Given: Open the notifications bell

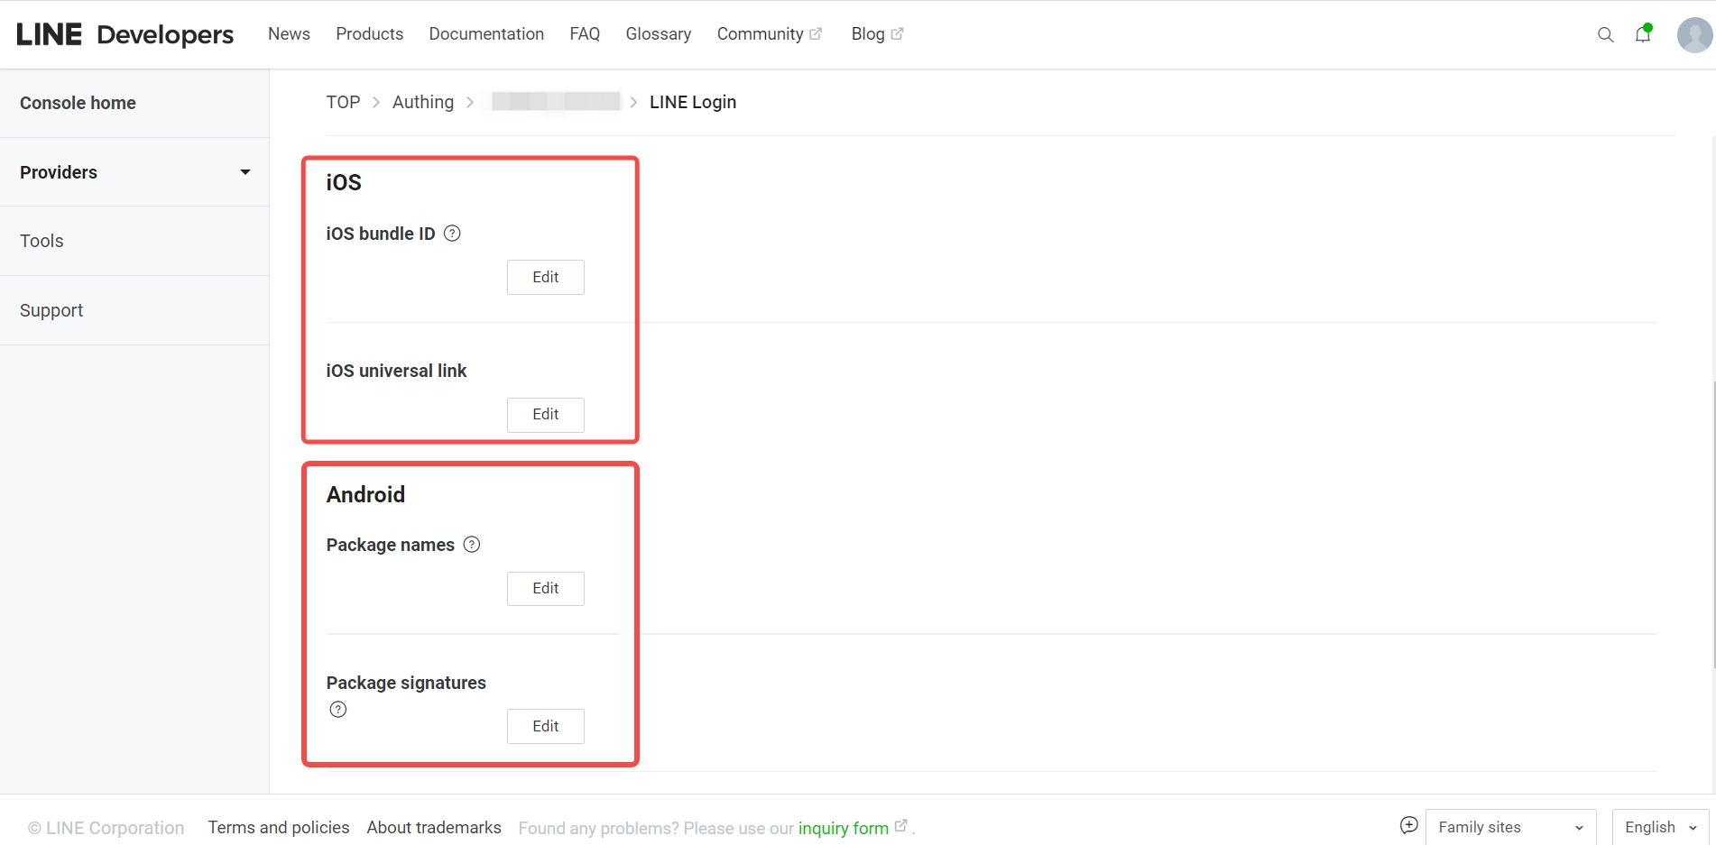Looking at the screenshot, I should pos(1643,34).
